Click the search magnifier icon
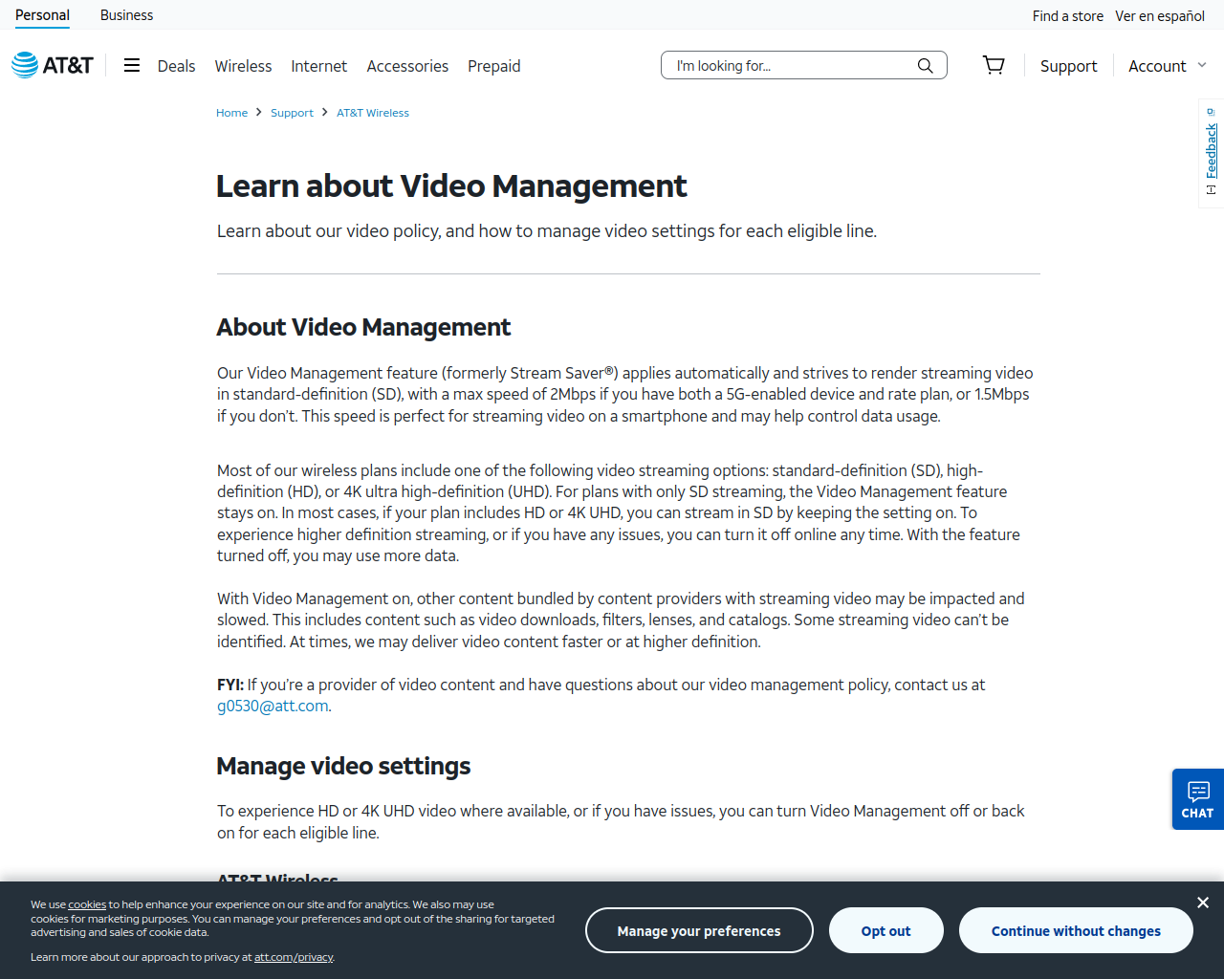The height and width of the screenshot is (979, 1224). coord(925,65)
